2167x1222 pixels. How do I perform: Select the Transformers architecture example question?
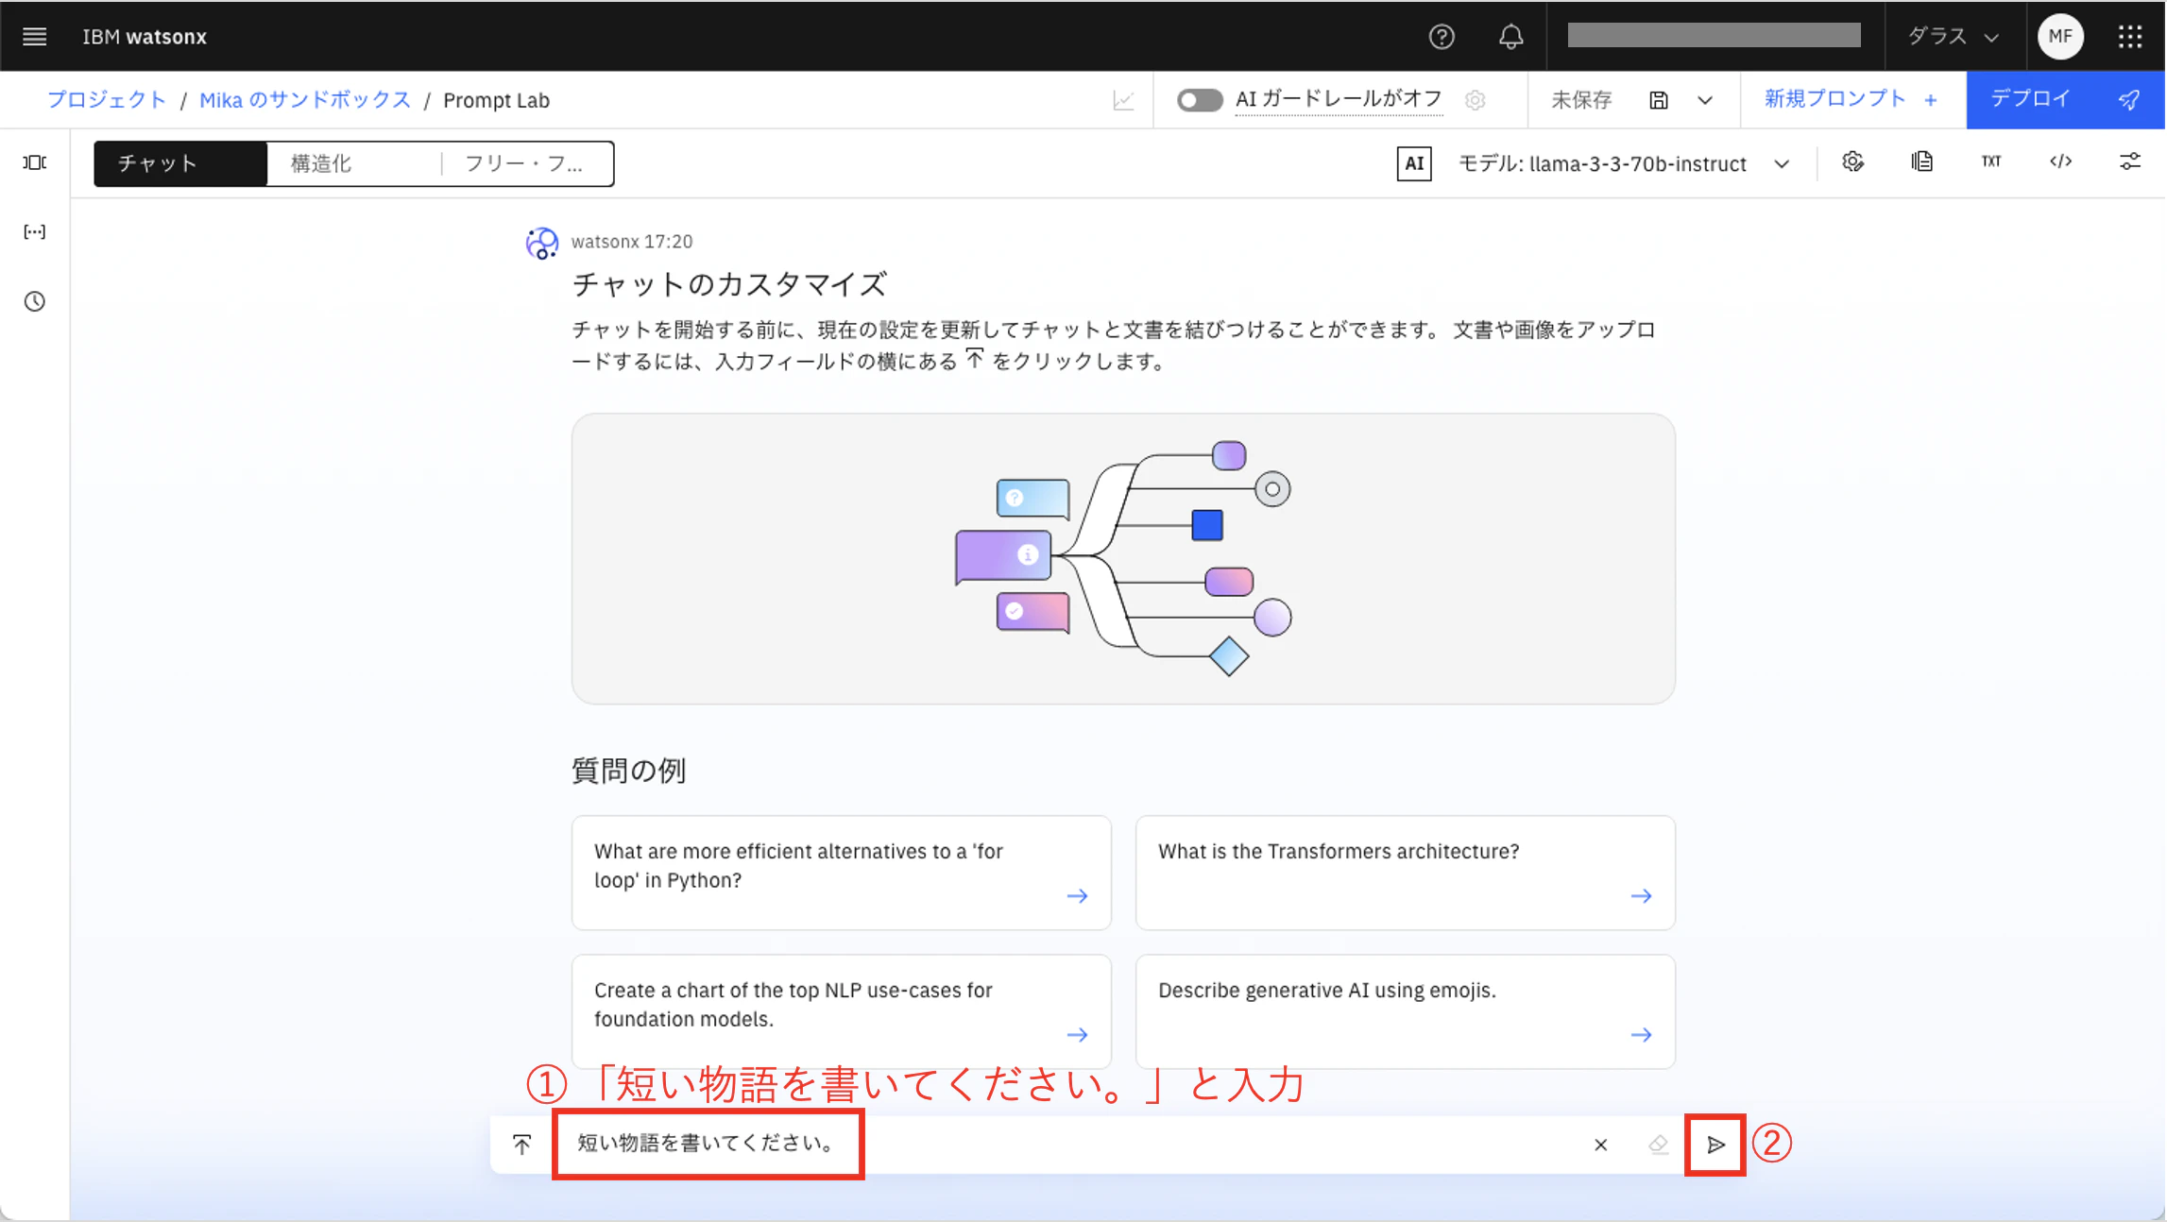[1405, 873]
